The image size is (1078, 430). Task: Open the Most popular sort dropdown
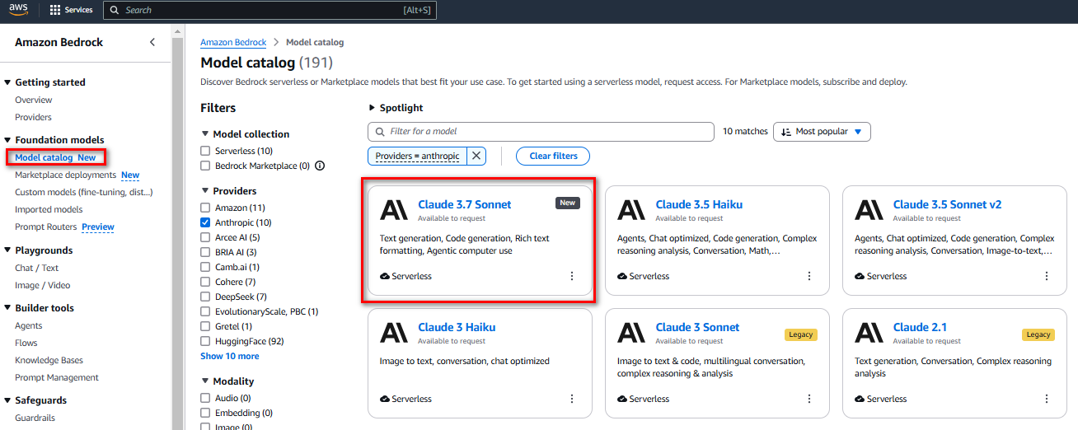[x=822, y=132]
